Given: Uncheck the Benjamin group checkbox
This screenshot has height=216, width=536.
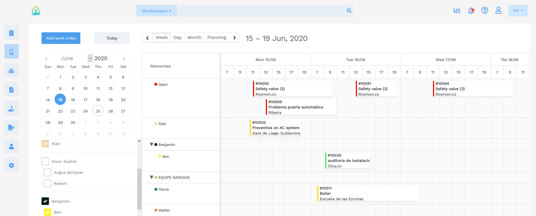Looking at the screenshot, I should 45,201.
